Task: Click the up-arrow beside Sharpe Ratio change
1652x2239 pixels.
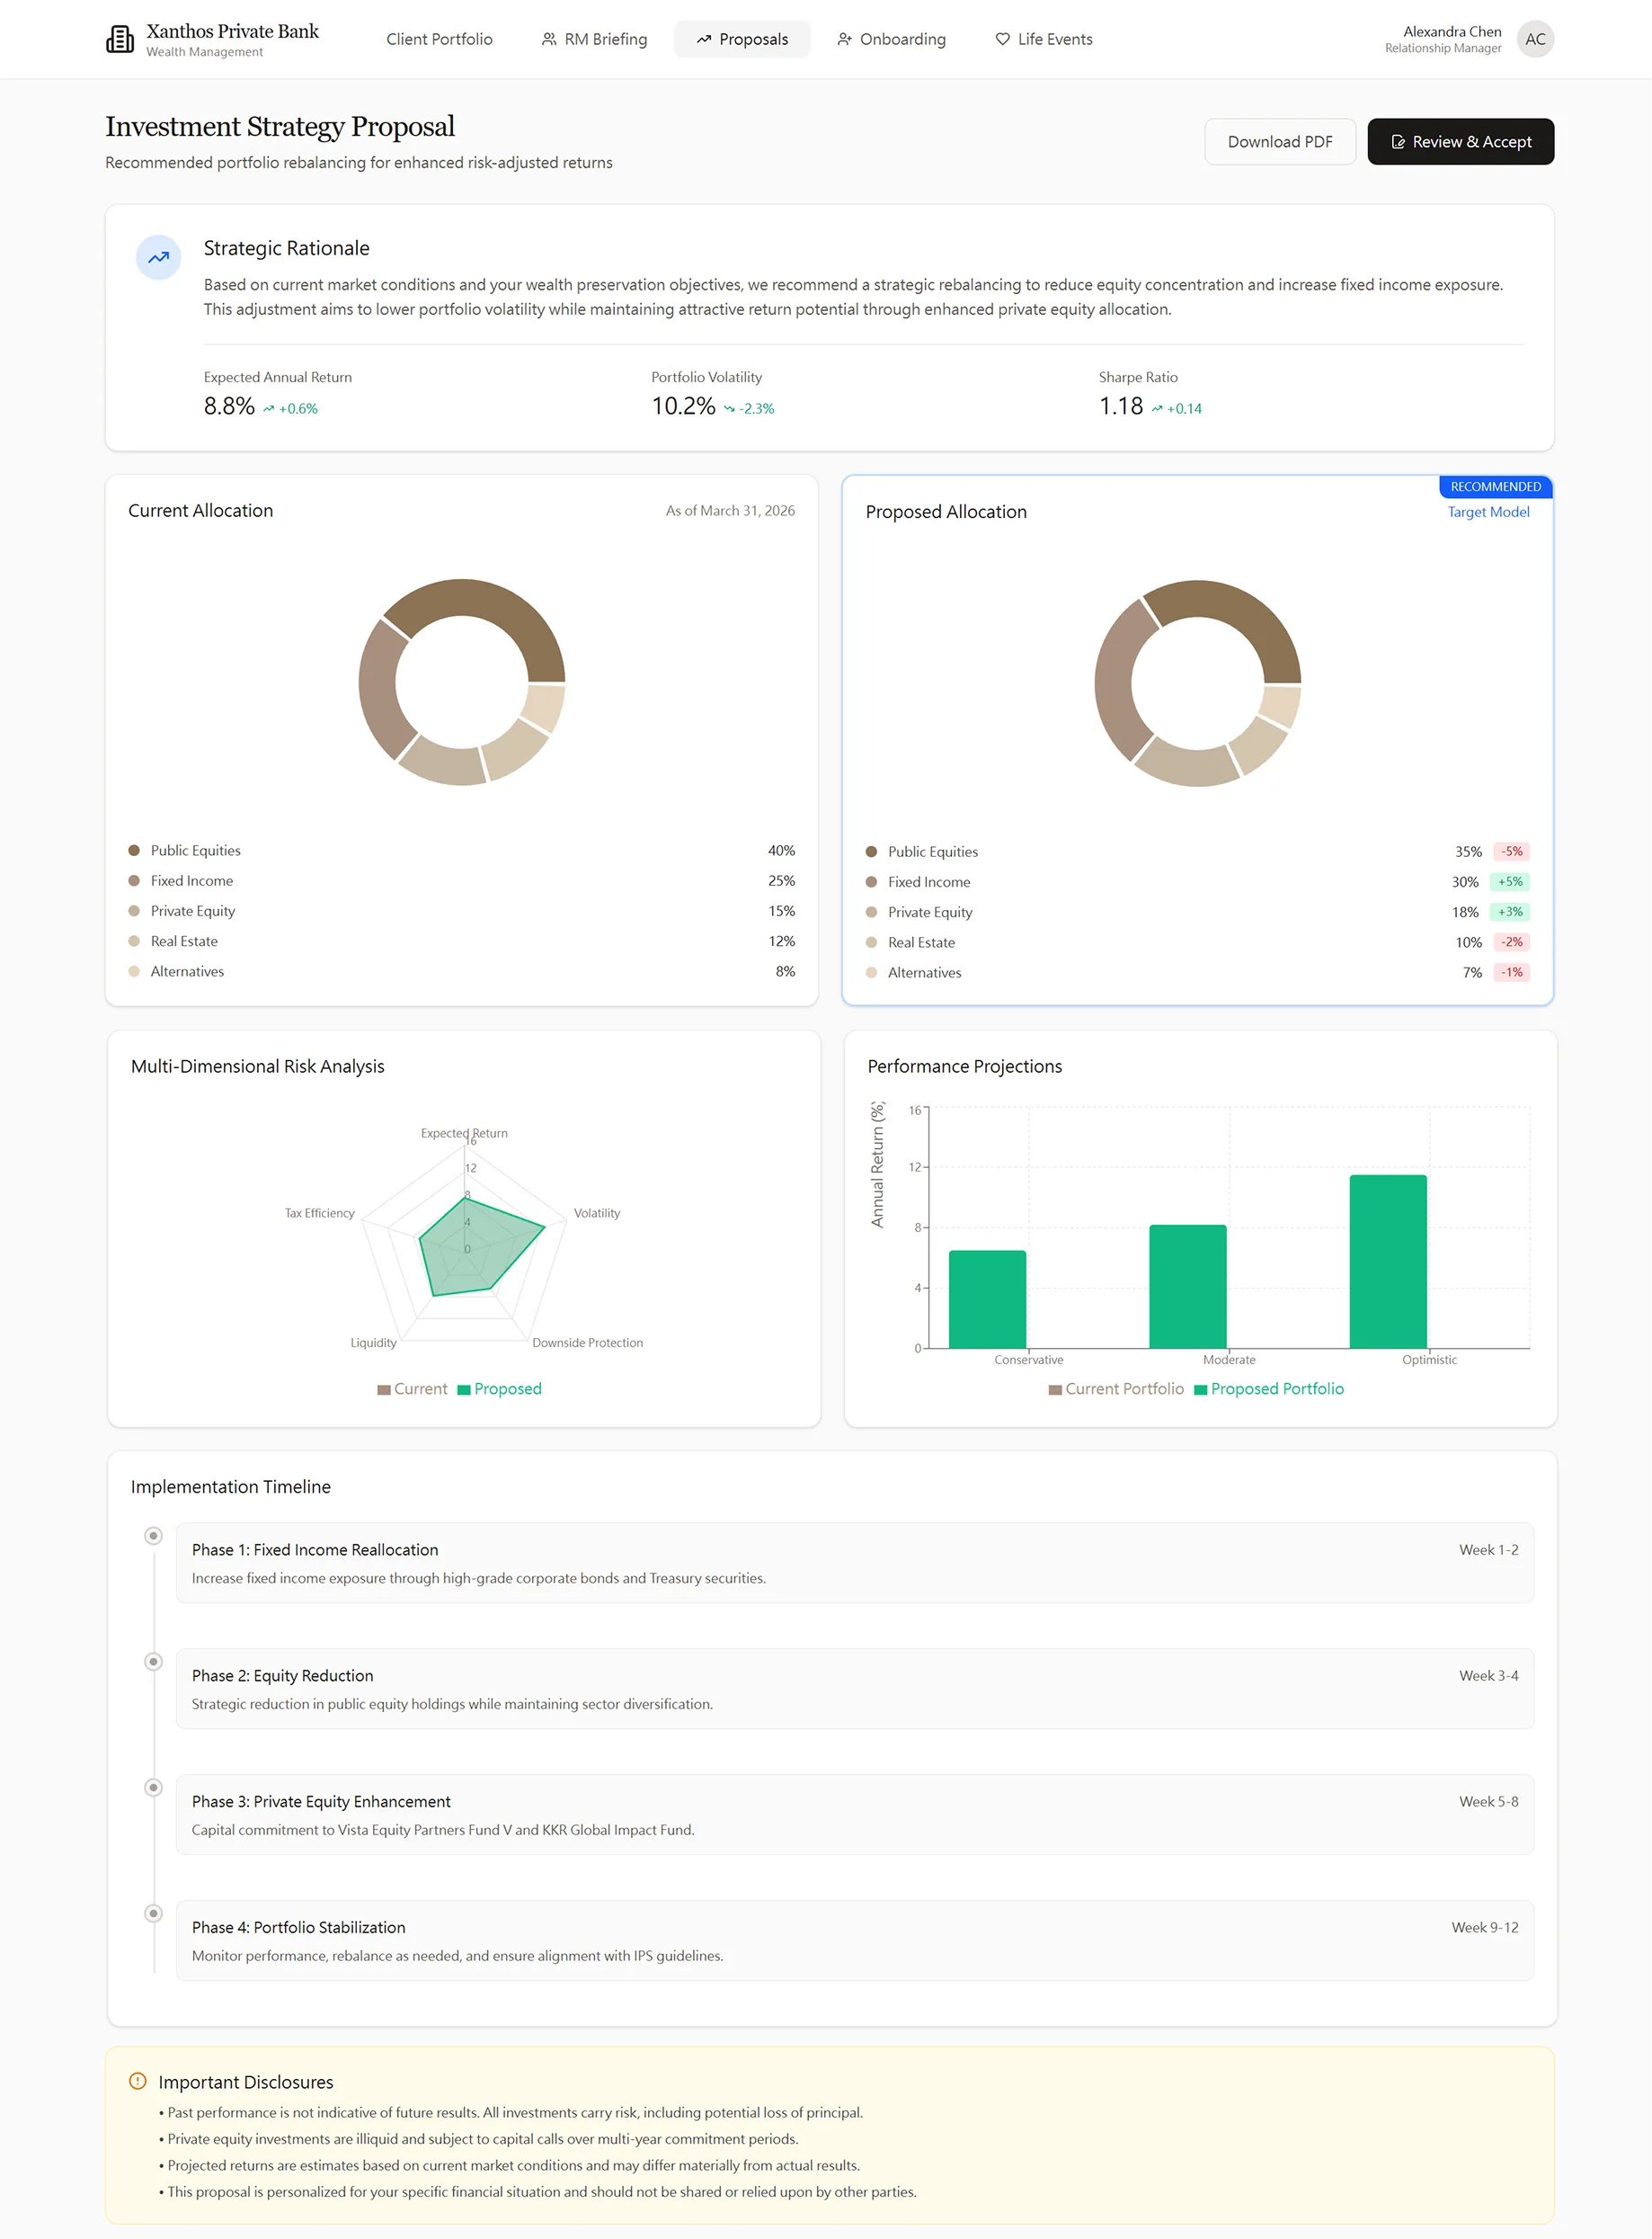Action: (1156, 408)
